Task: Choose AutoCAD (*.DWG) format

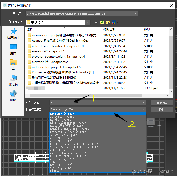Action: (x=98, y=138)
